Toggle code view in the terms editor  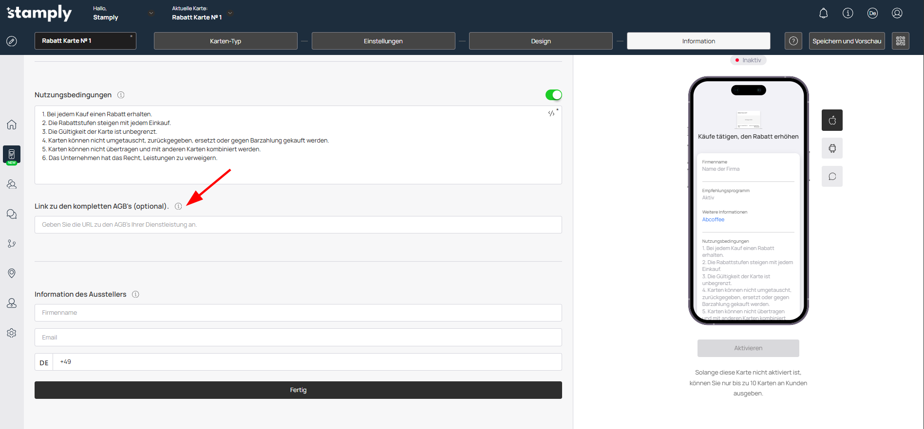click(551, 113)
